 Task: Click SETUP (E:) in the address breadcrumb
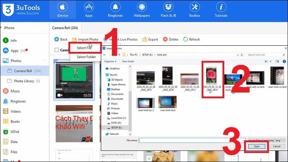(147, 55)
